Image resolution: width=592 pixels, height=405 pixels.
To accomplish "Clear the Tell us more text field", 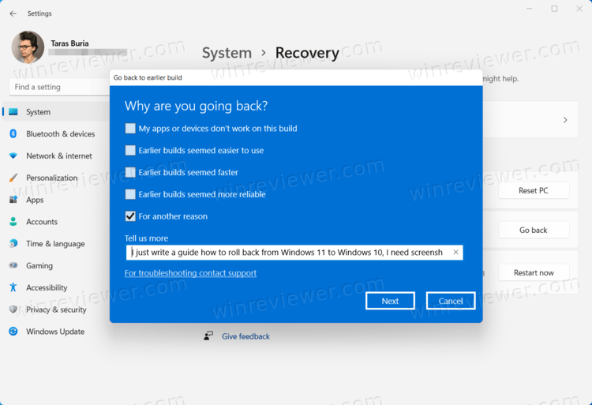I will [455, 252].
